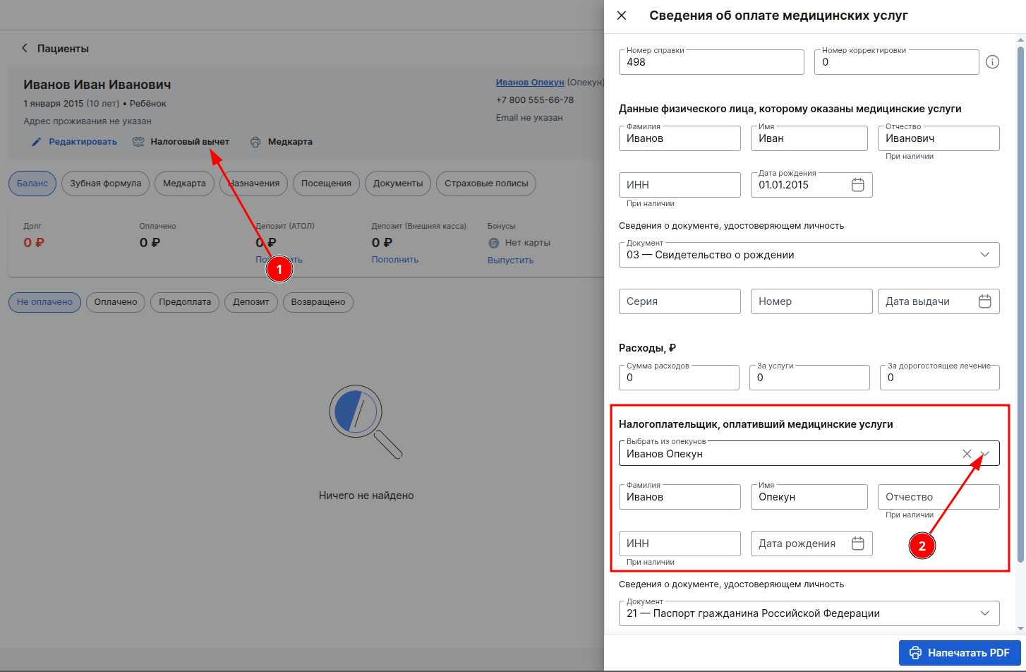Open calendar in taxpayer Дата рождения field
Screen dimensions: 1026x672
858,544
